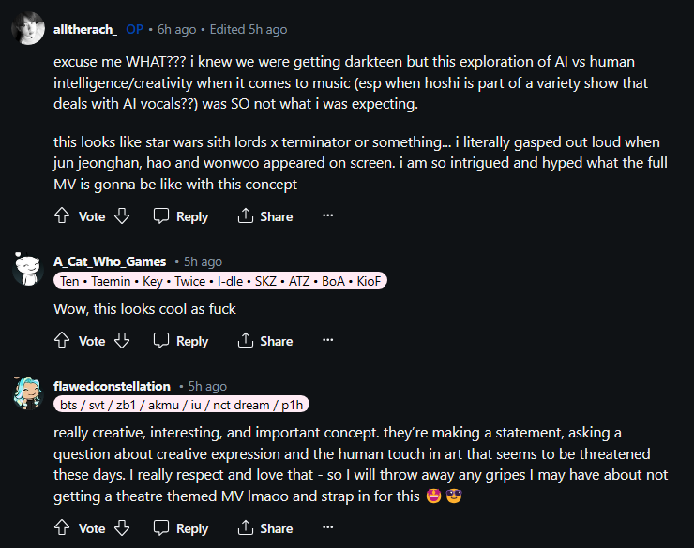Downvote flawedconstellation's comment
Viewport: 694px width, 548px height.
[121, 528]
